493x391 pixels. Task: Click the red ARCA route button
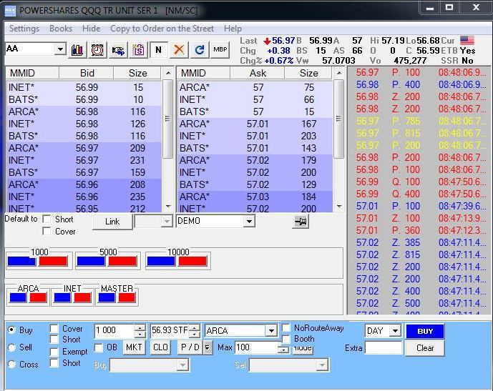(38, 297)
